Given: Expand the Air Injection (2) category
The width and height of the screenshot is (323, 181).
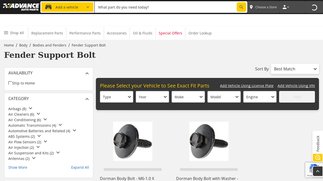Looking at the screenshot, I should (x=38, y=147).
